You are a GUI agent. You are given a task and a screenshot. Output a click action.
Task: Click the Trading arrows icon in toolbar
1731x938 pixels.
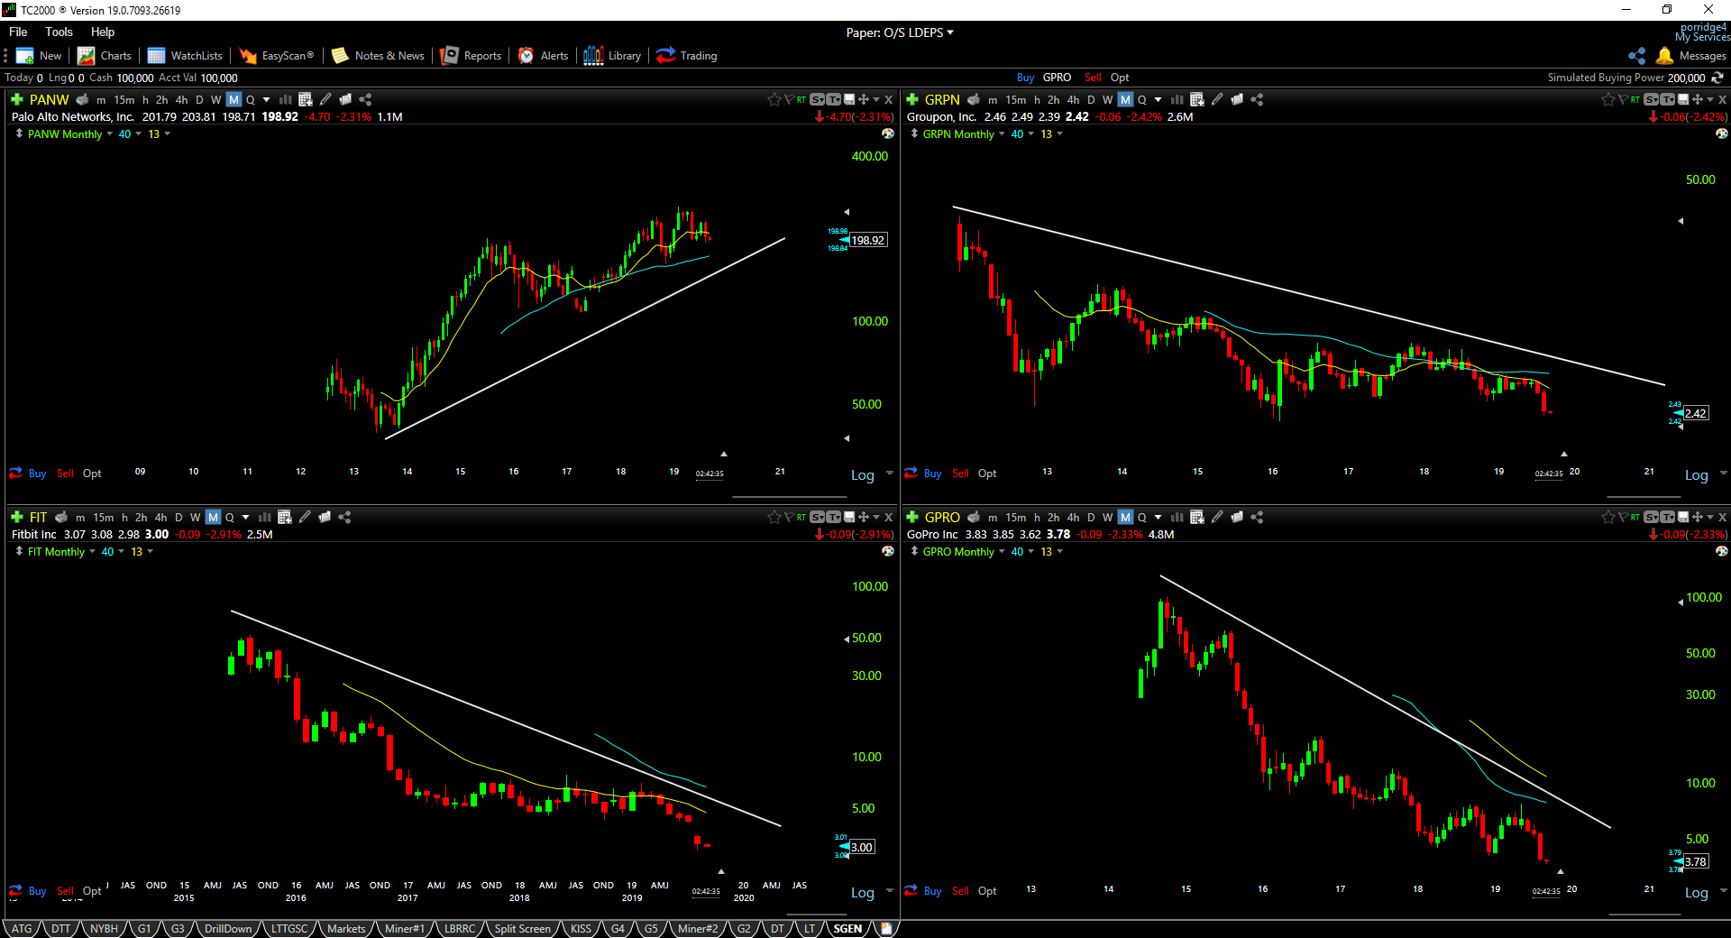tap(665, 56)
